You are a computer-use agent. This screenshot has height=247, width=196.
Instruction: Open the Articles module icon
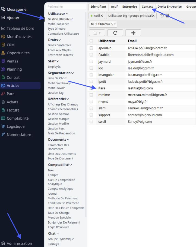coord(3,86)
